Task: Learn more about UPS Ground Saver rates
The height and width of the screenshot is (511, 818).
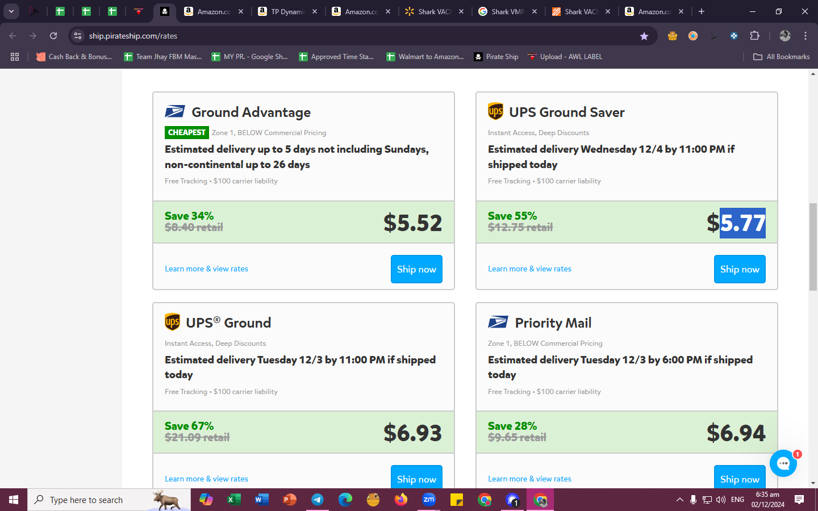Action: click(529, 269)
